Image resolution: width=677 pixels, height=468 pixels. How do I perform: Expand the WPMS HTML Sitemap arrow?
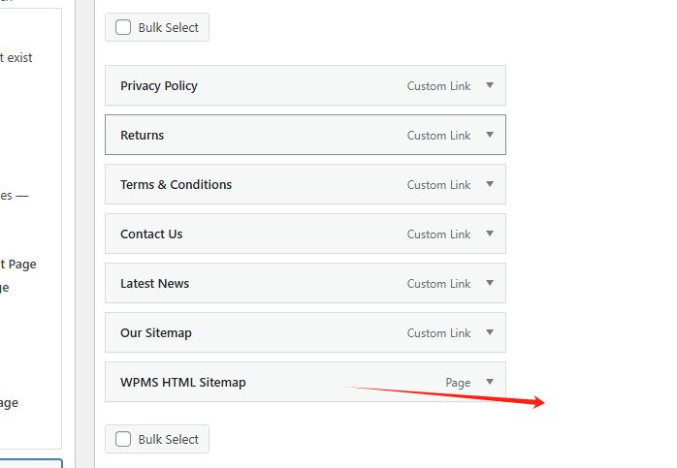point(490,382)
